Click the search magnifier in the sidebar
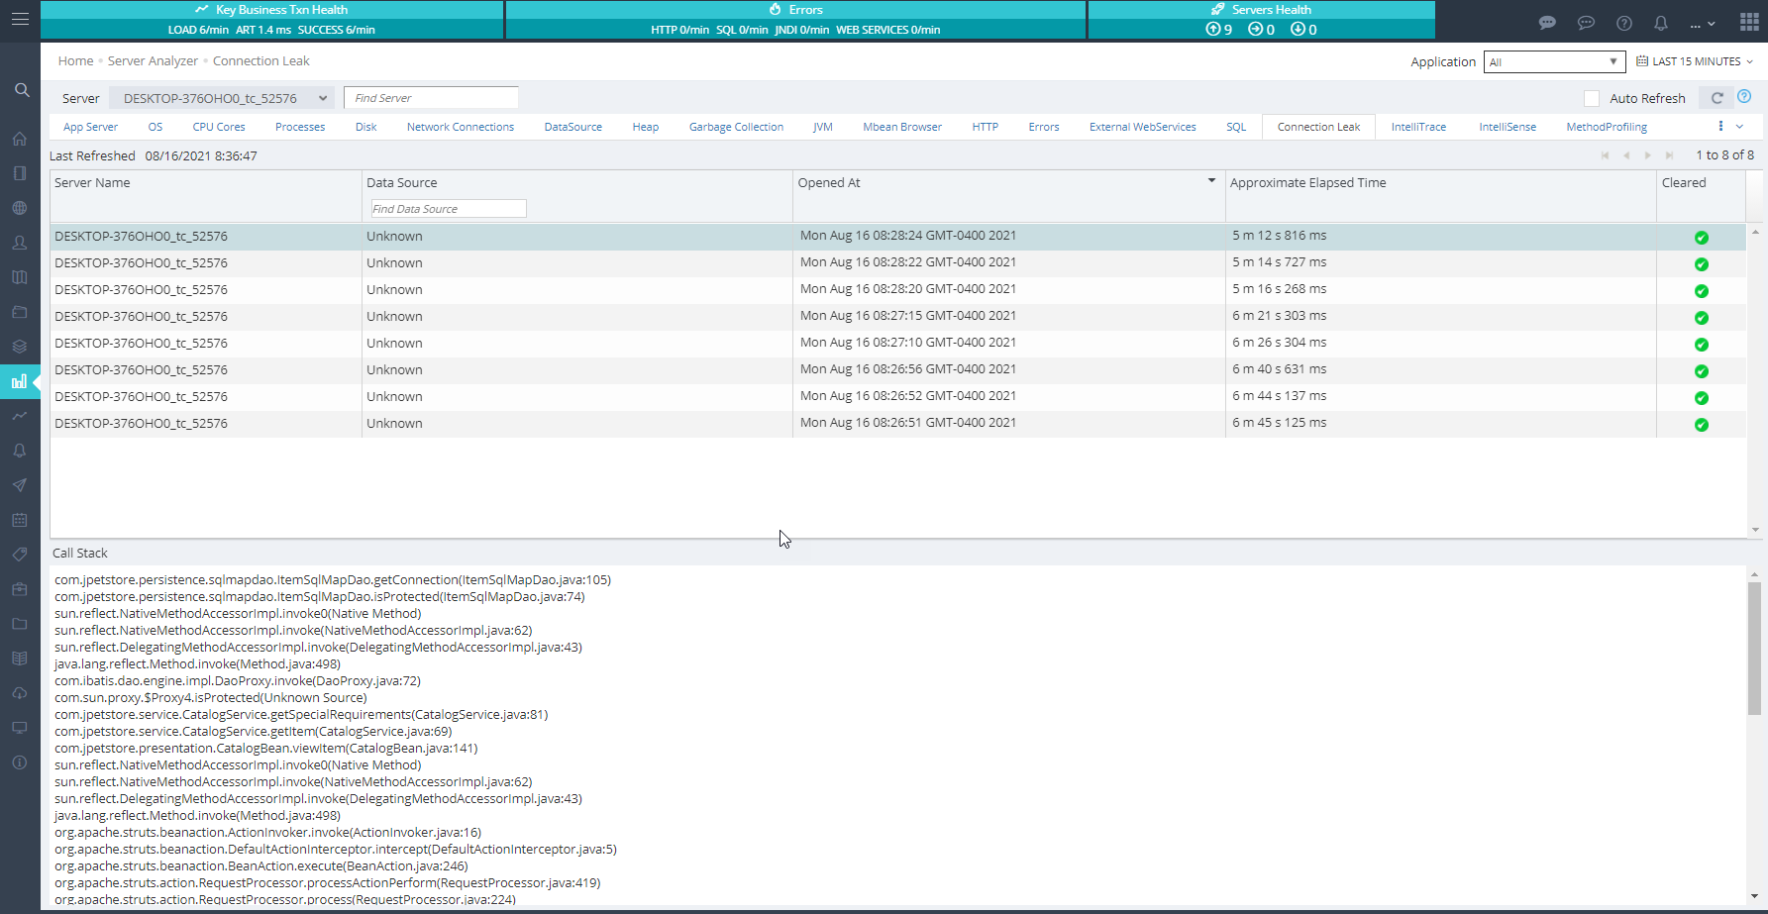The image size is (1768, 914). click(21, 90)
